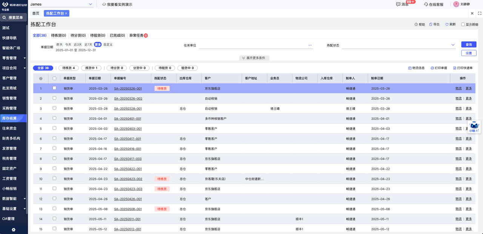
Task: Toggle the select-all checkbox in table header
Action: [x=55, y=78]
